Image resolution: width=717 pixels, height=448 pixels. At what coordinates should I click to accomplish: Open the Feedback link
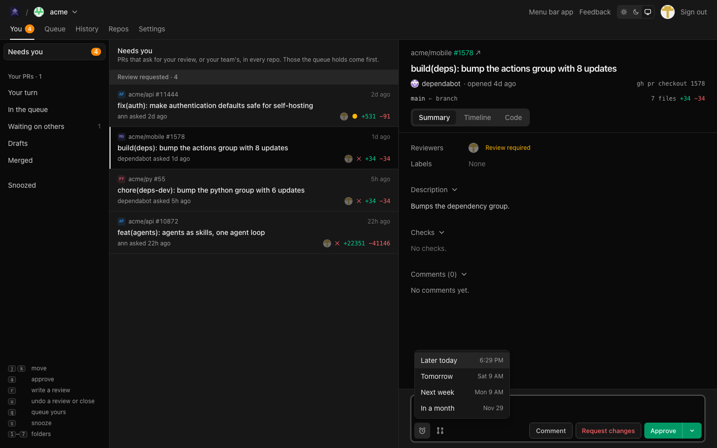(x=595, y=12)
